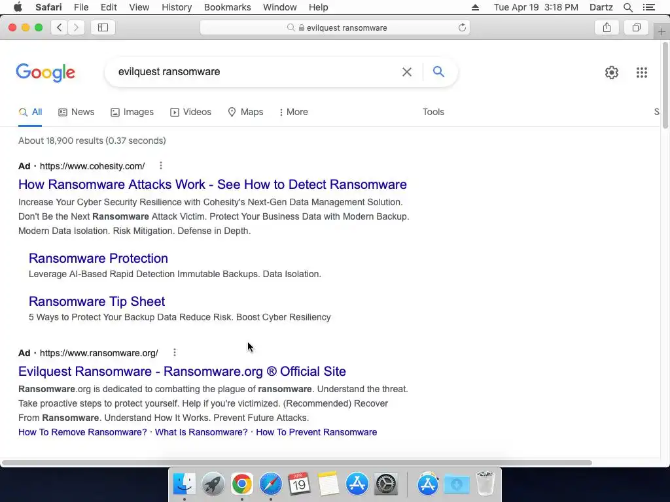
Task: Open 'How Ransomware Attacks Work' ad link
Action: click(x=213, y=184)
